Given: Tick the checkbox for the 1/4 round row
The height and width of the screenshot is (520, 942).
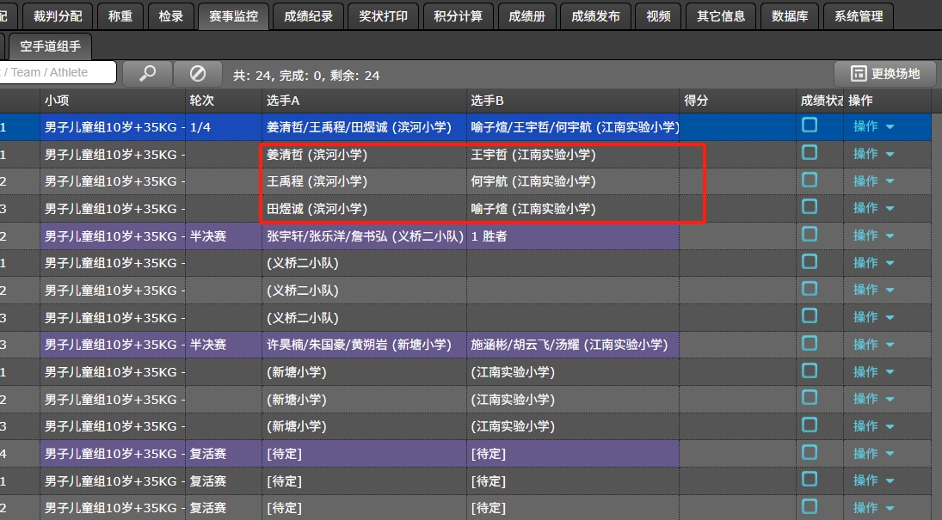Looking at the screenshot, I should [x=810, y=125].
